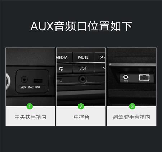162x152 pixels.
Task: Click the round AUX jack below LIST button
Action: pyautogui.click(x=83, y=79)
